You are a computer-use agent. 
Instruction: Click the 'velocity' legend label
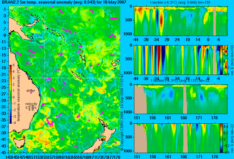tap(31, 104)
